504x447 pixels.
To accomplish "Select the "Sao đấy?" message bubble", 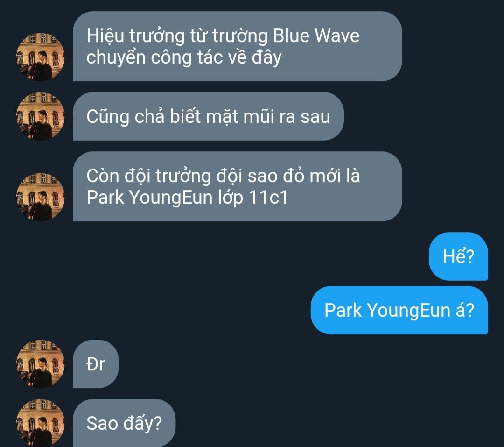I will pos(124,423).
